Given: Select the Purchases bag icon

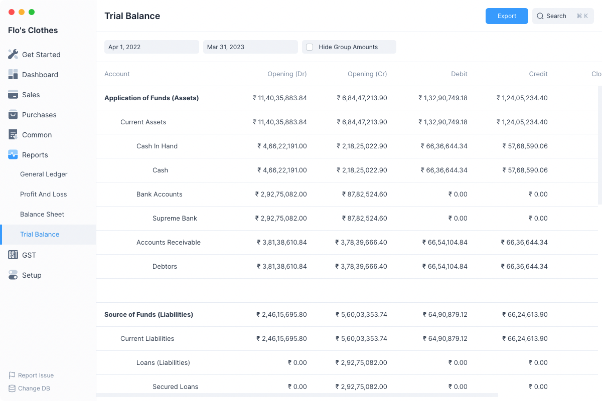Looking at the screenshot, I should [13, 115].
